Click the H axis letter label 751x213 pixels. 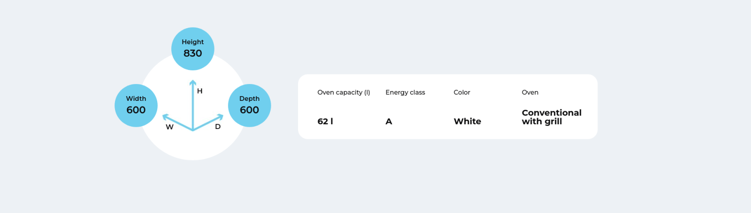point(200,91)
